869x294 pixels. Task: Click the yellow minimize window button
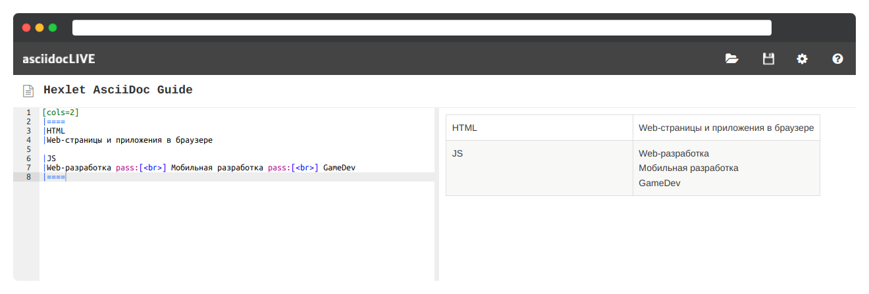pos(39,28)
